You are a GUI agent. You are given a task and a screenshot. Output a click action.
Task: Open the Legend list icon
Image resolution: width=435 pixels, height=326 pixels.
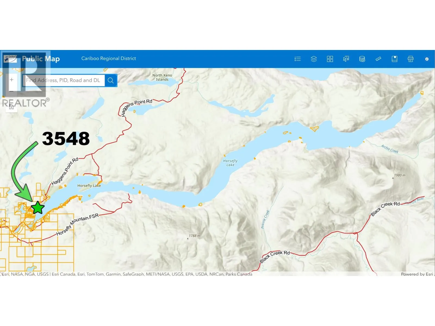(x=297, y=59)
